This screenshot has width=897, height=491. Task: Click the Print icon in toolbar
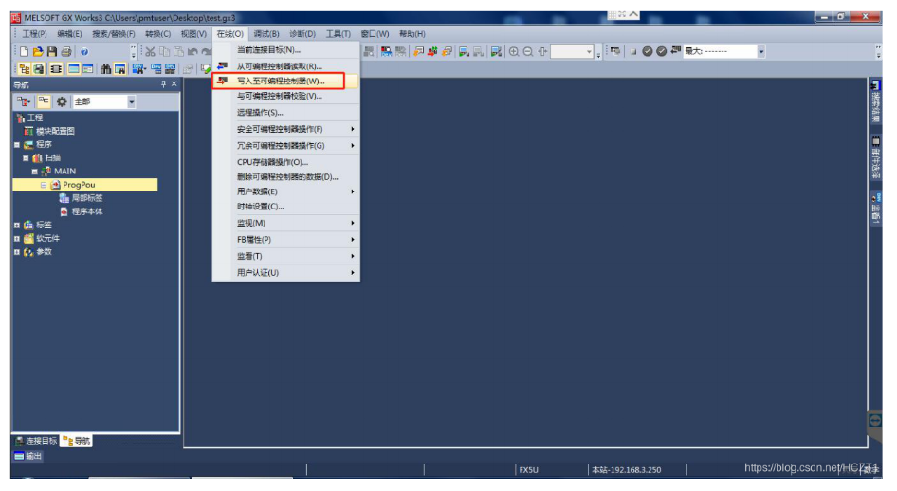click(x=65, y=51)
